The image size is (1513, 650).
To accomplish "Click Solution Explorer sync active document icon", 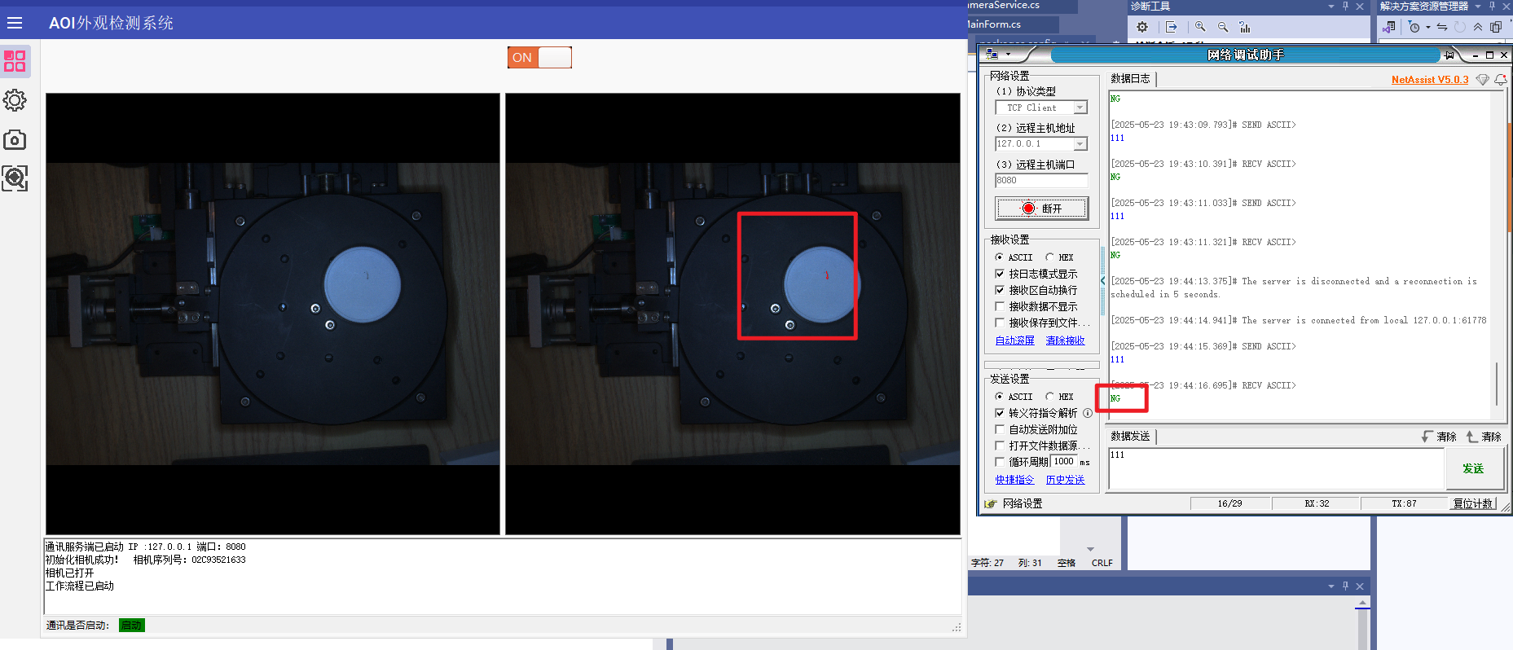I will point(1442,27).
